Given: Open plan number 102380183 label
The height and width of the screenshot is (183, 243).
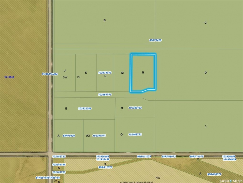Looking at the screenshot, I should [x=135, y=108].
